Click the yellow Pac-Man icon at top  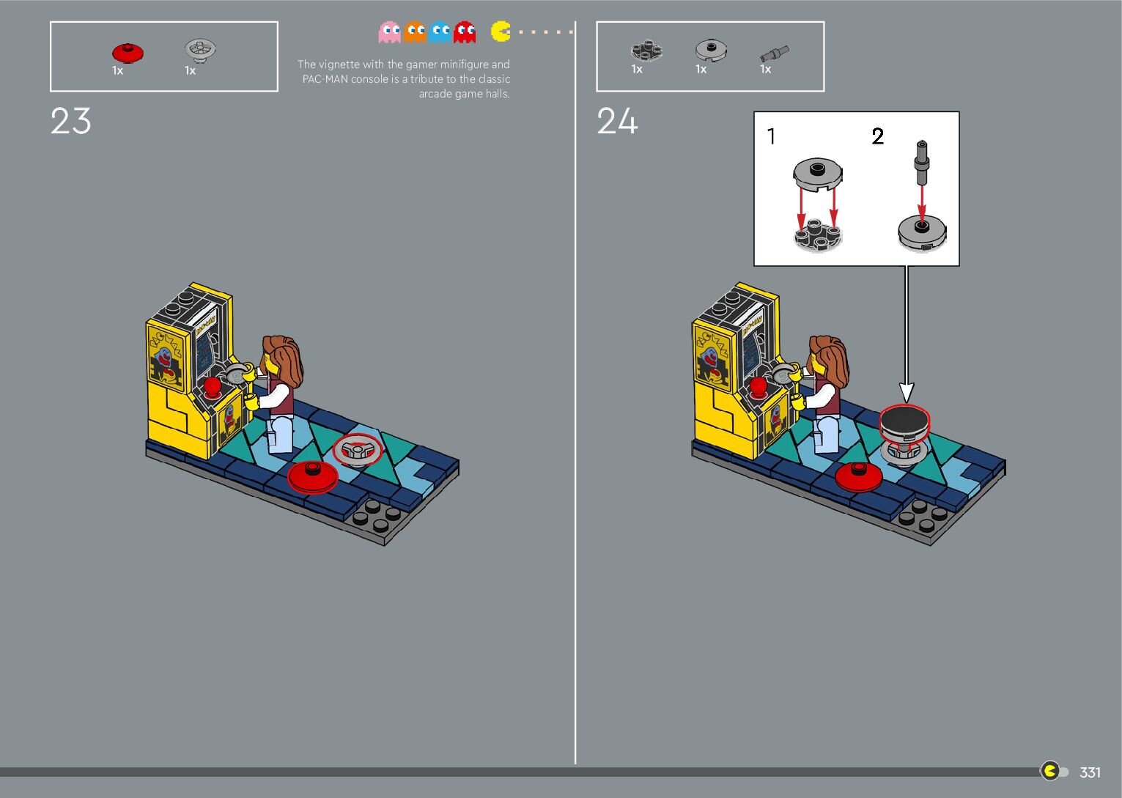(501, 31)
